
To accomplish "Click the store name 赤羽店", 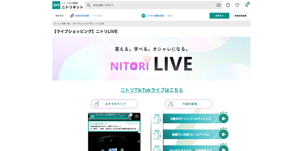I will point(170,16).
